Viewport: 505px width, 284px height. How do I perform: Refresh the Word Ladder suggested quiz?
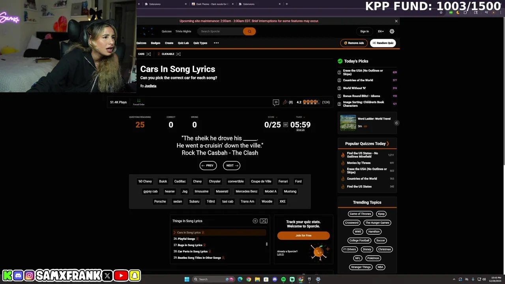tap(397, 123)
